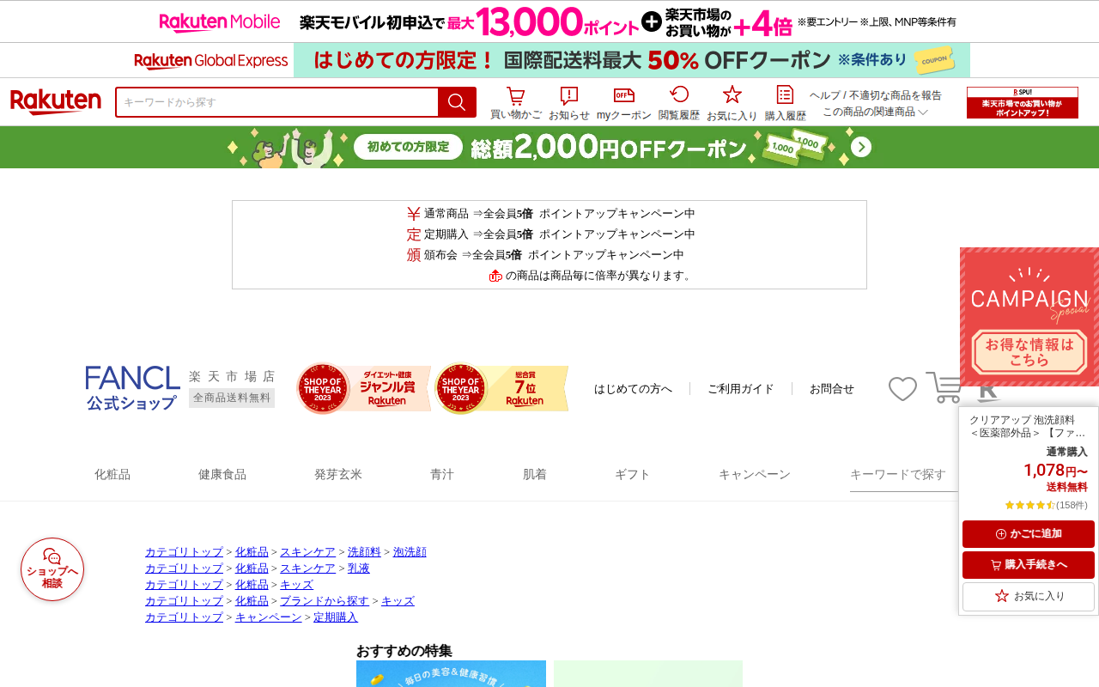This screenshot has height=687, width=1099.
Task: Click かごに追加 button
Action: [1029, 534]
